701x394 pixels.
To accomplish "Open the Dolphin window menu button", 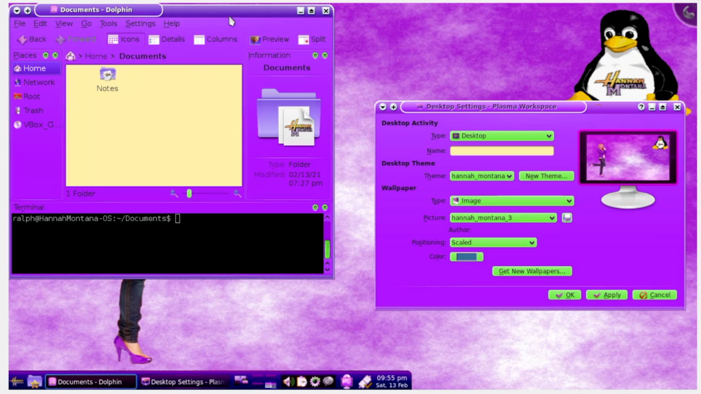I will 17,10.
